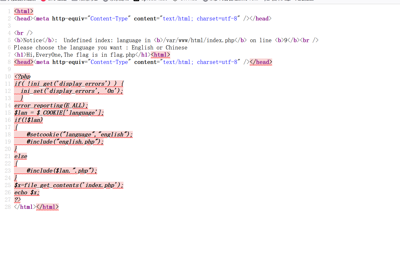
Task: Click "Hi,EveryOne,The flag is in flag.php" heading text
Action: point(81,55)
